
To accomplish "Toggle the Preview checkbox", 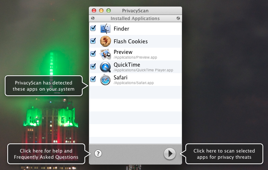I will [x=93, y=54].
